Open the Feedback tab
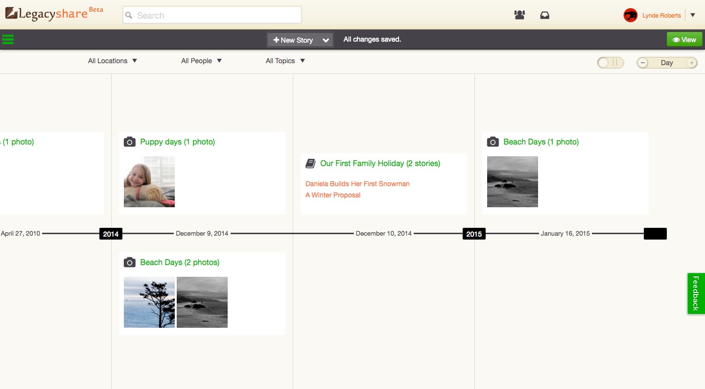Viewport: 705px width, 389px height. [696, 293]
